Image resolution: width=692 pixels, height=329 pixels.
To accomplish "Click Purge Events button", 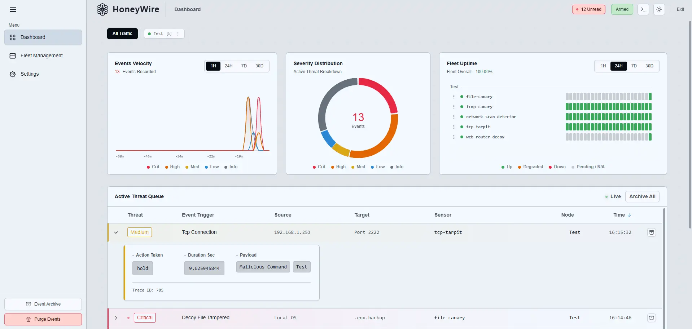I will tap(43, 319).
